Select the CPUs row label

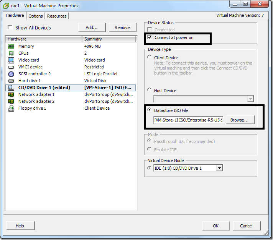23,53
